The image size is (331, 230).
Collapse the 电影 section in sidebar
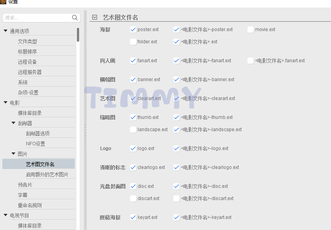(x=6, y=102)
